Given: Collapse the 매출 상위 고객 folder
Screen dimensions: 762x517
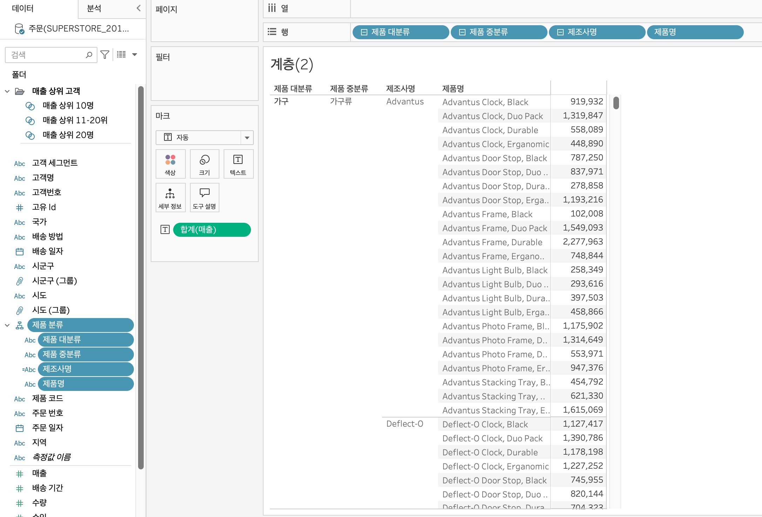Looking at the screenshot, I should coord(7,91).
